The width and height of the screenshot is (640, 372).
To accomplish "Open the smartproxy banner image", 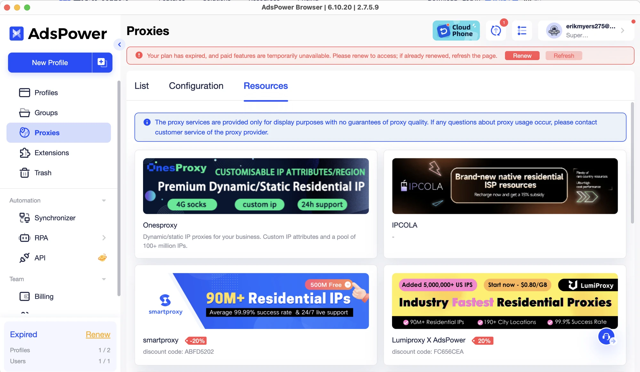I will pos(256,301).
